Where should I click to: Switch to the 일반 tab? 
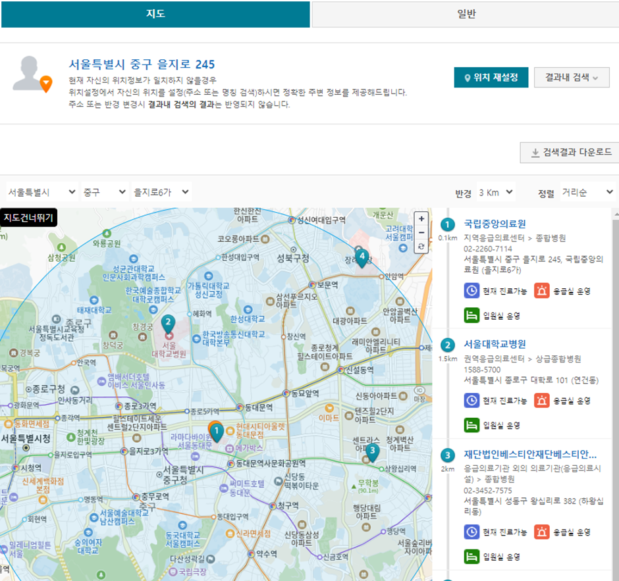click(466, 14)
